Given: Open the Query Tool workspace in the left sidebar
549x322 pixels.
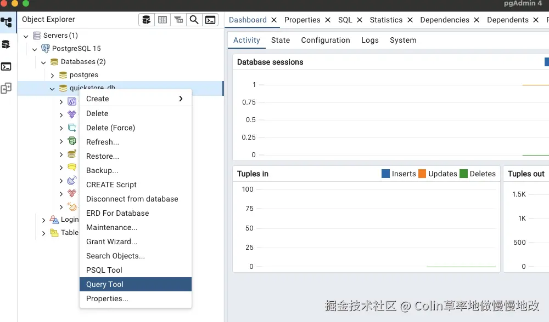Looking at the screenshot, I should coord(6,44).
